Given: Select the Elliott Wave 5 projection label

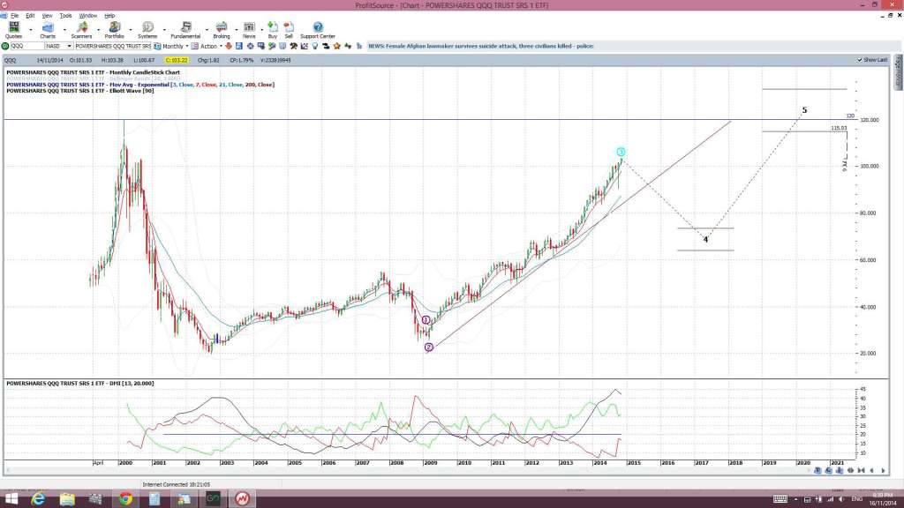Looking at the screenshot, I should pos(805,110).
